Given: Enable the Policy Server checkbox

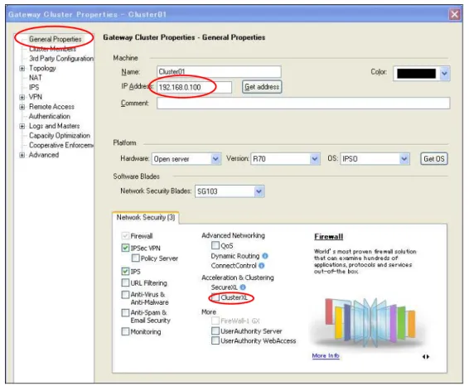Looking at the screenshot, I should (x=136, y=258).
